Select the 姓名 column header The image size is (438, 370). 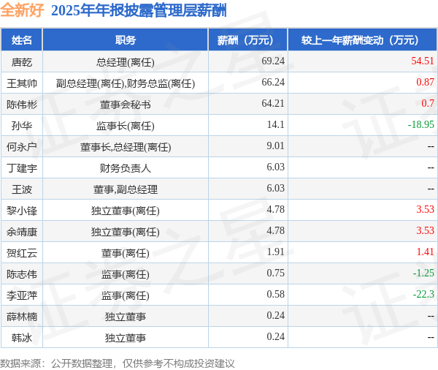[x=22, y=39]
